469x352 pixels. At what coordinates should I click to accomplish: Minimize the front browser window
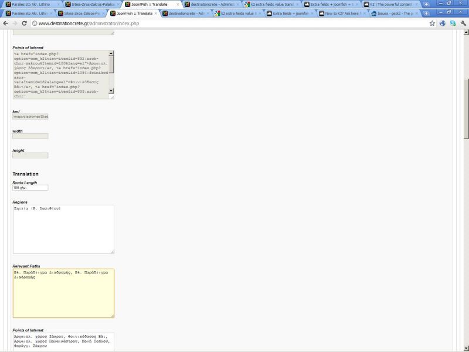pyautogui.click(x=441, y=12)
